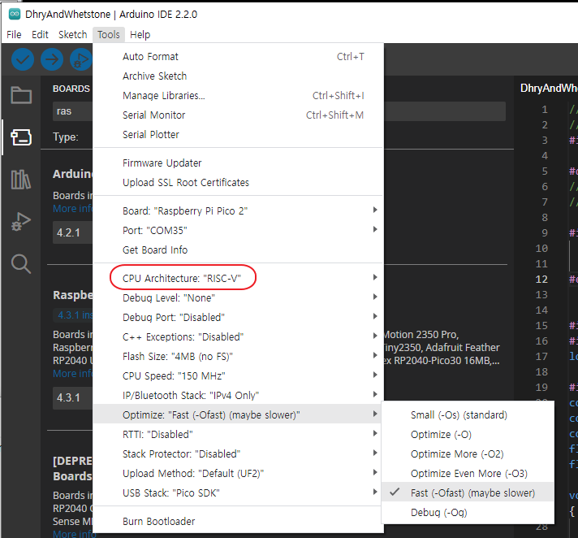Viewport: 578px width, 538px height.
Task: Open Serial Monitor from Tools menu
Action: click(x=238, y=115)
